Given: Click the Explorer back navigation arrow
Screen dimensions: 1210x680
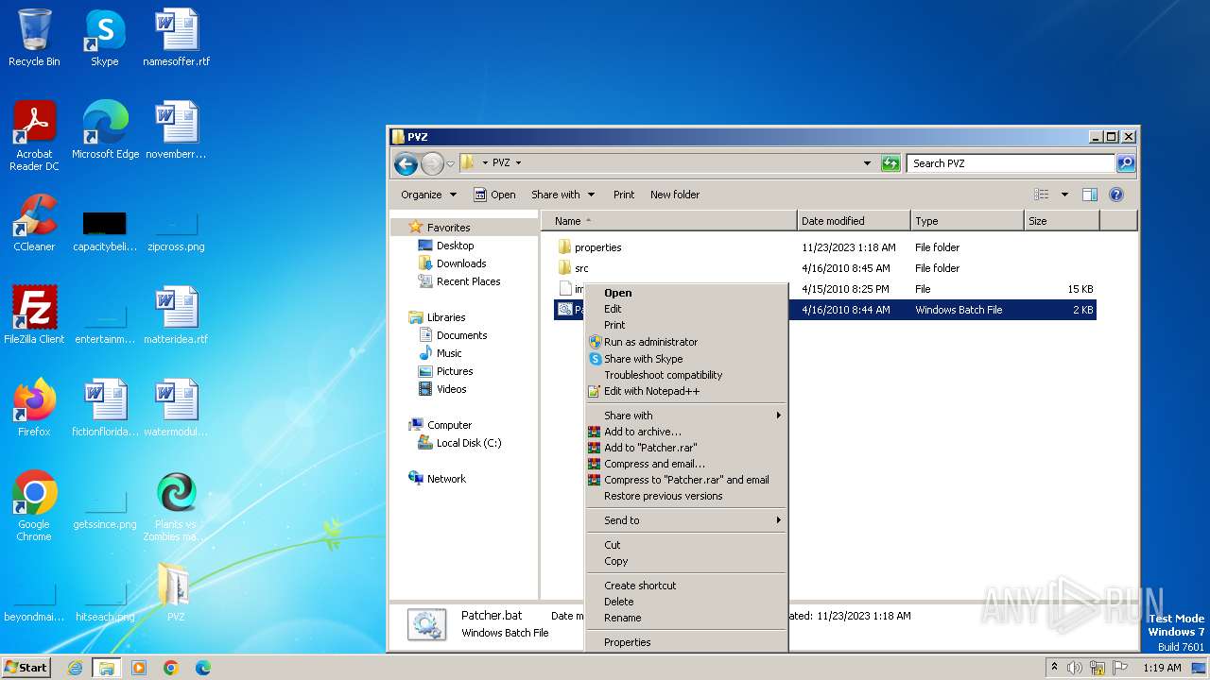Looking at the screenshot, I should coord(406,163).
